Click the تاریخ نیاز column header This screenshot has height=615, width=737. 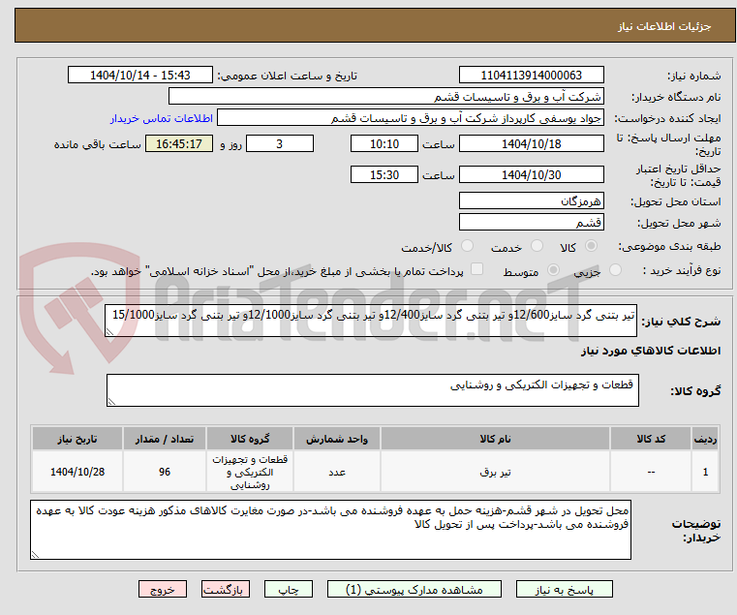[77, 439]
